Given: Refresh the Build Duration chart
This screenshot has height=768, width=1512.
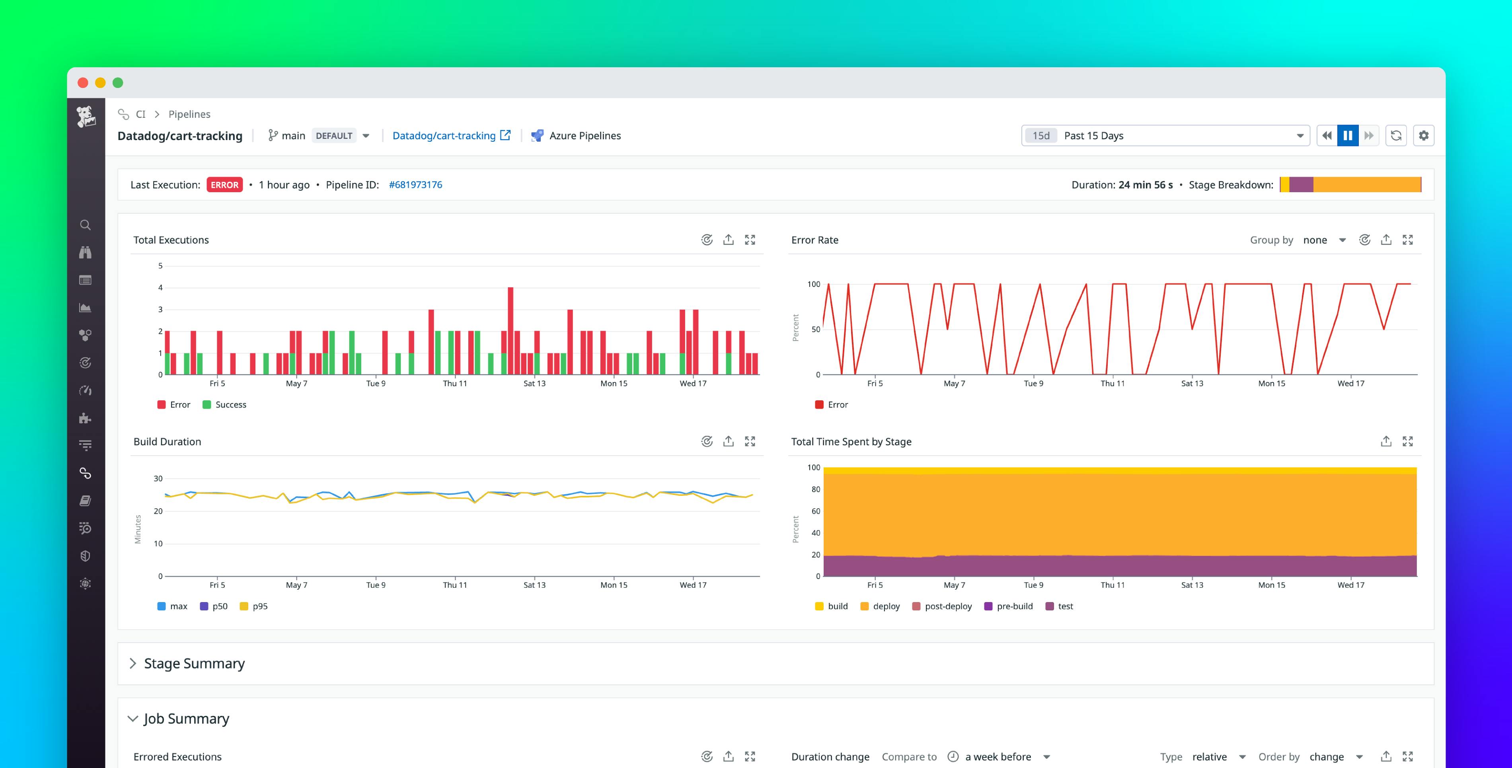Looking at the screenshot, I should click(707, 441).
